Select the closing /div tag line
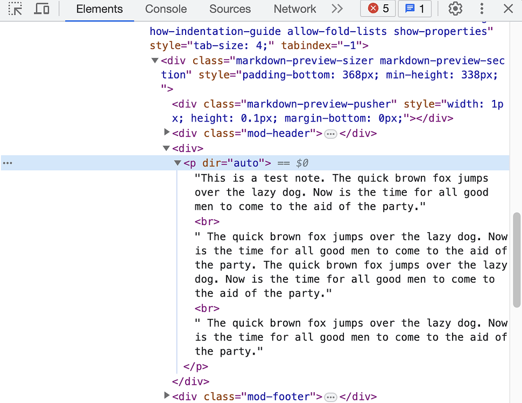 tap(191, 382)
